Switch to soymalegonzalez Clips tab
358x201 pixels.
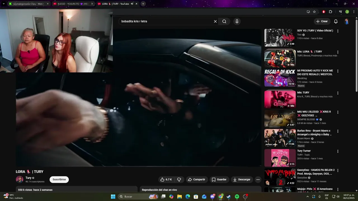29,4
